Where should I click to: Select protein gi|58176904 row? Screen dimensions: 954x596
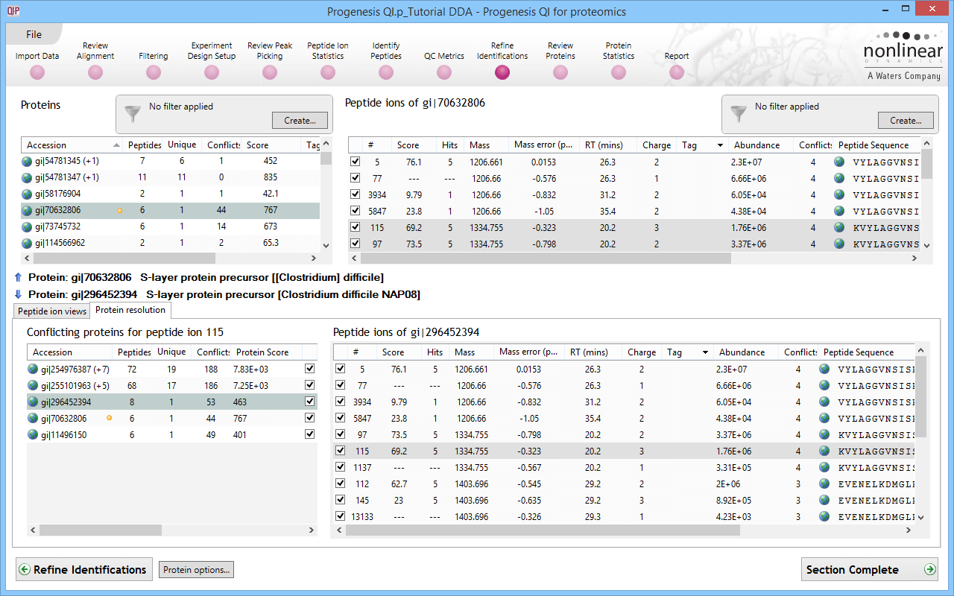coord(171,194)
